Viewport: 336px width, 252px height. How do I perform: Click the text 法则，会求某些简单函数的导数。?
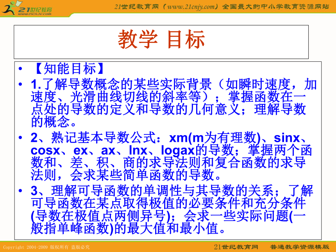point(126,175)
